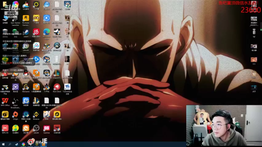262x147 pixels.
Task: Launch Origin from the desktop
Action: pyautogui.click(x=15, y=116)
